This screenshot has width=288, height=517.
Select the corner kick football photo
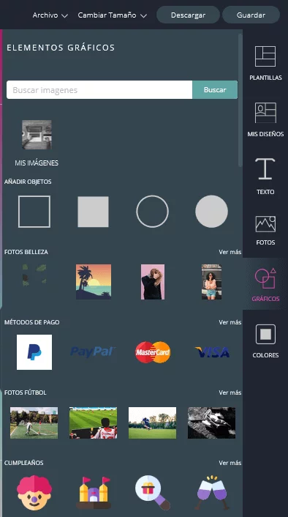point(34,423)
